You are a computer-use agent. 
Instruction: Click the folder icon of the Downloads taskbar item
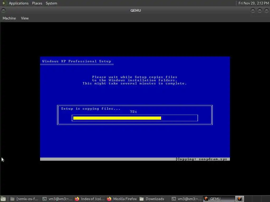pyautogui.click(x=142, y=199)
